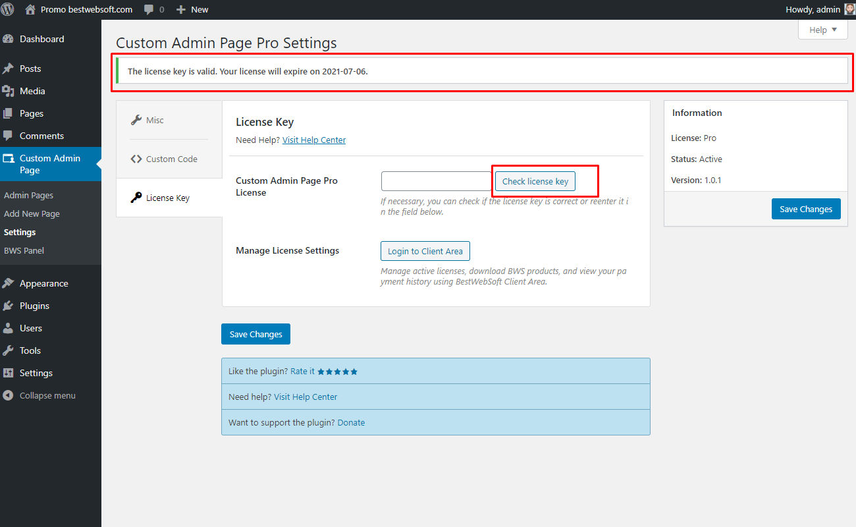The image size is (856, 527).
Task: Click the Donate link
Action: [x=351, y=422]
